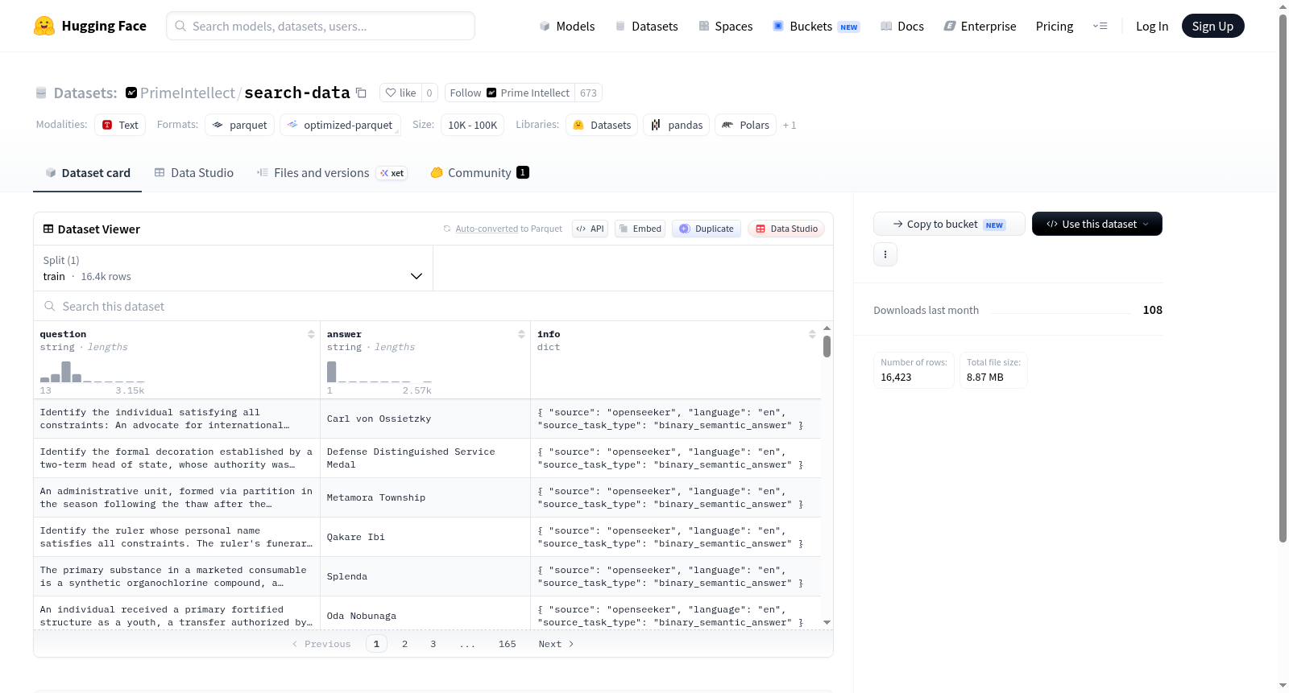This screenshot has width=1289, height=693.
Task: Copy dataset name with the copy icon
Action: (x=361, y=93)
